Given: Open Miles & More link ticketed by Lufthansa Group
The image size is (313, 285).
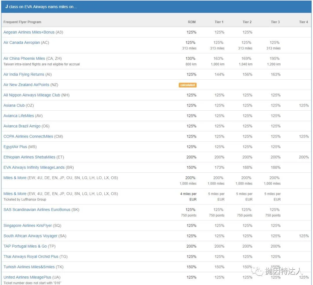Looking at the screenshot, I should pos(15,194).
